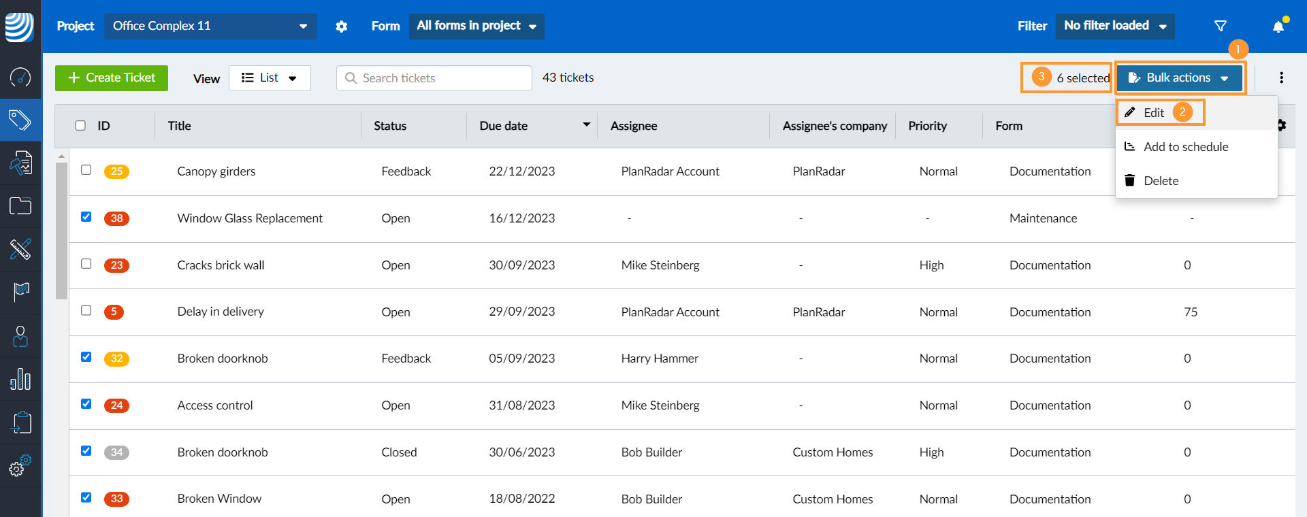Image resolution: width=1307 pixels, height=517 pixels.
Task: Click the notification bell icon
Action: pos(1278,27)
